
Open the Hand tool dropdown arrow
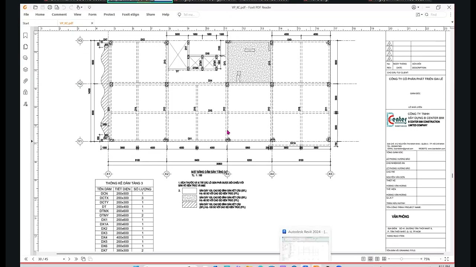pyautogui.click(x=82, y=7)
